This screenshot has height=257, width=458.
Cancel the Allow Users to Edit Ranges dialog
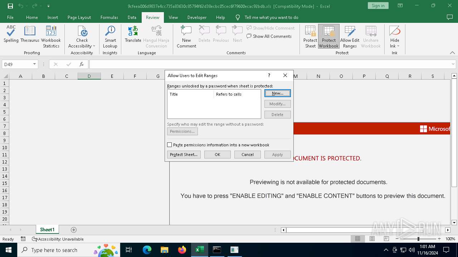(x=248, y=155)
